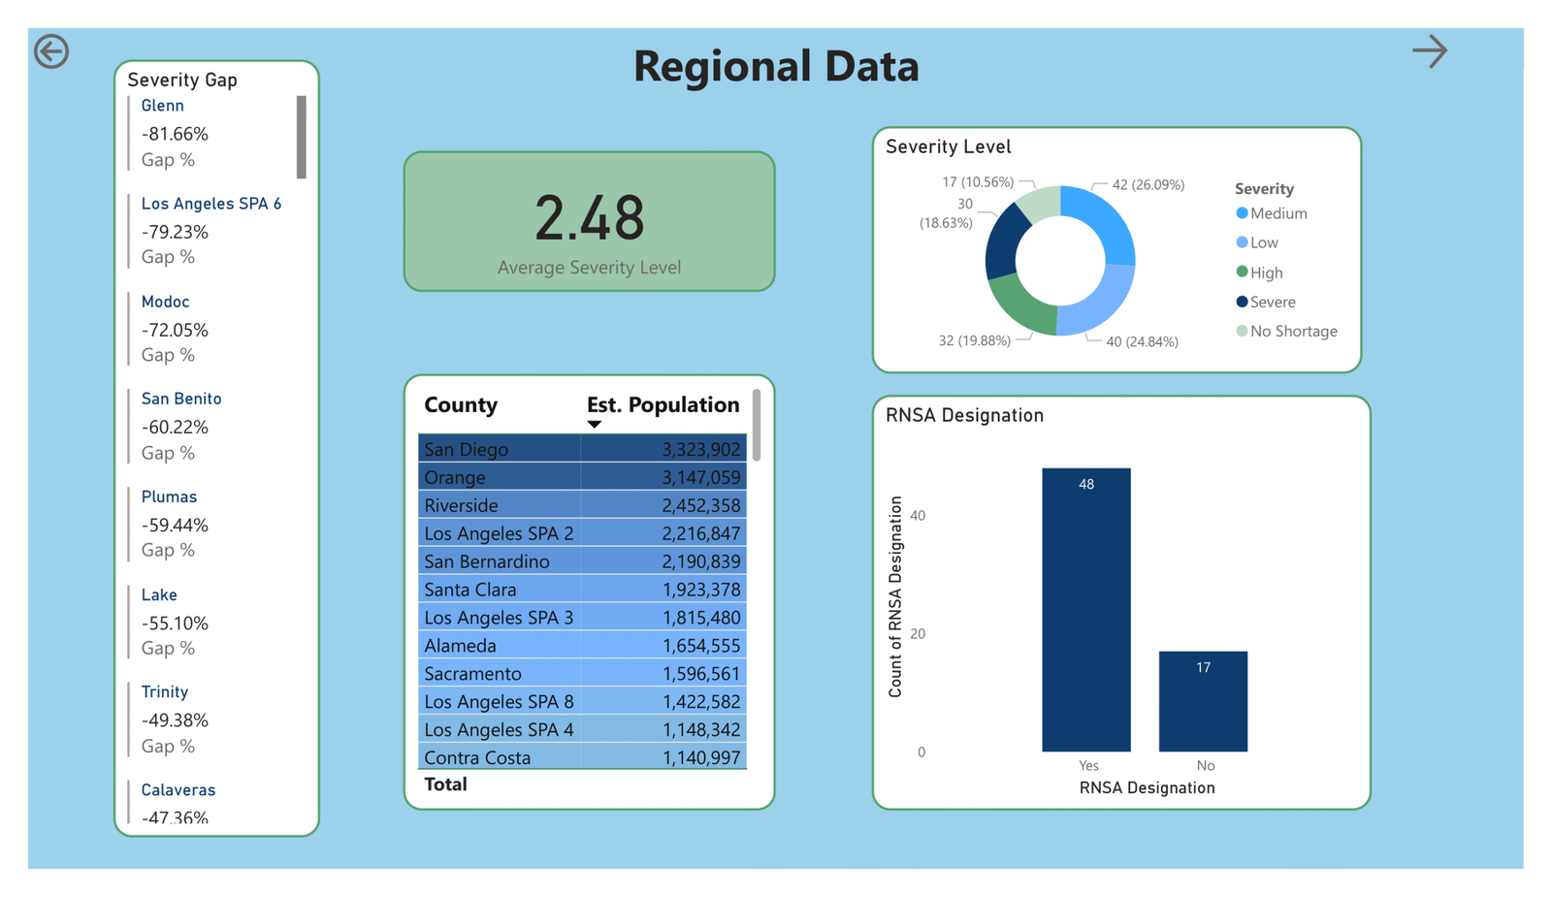Click the Medium severity legend marker
1552x897 pixels.
pos(1242,213)
